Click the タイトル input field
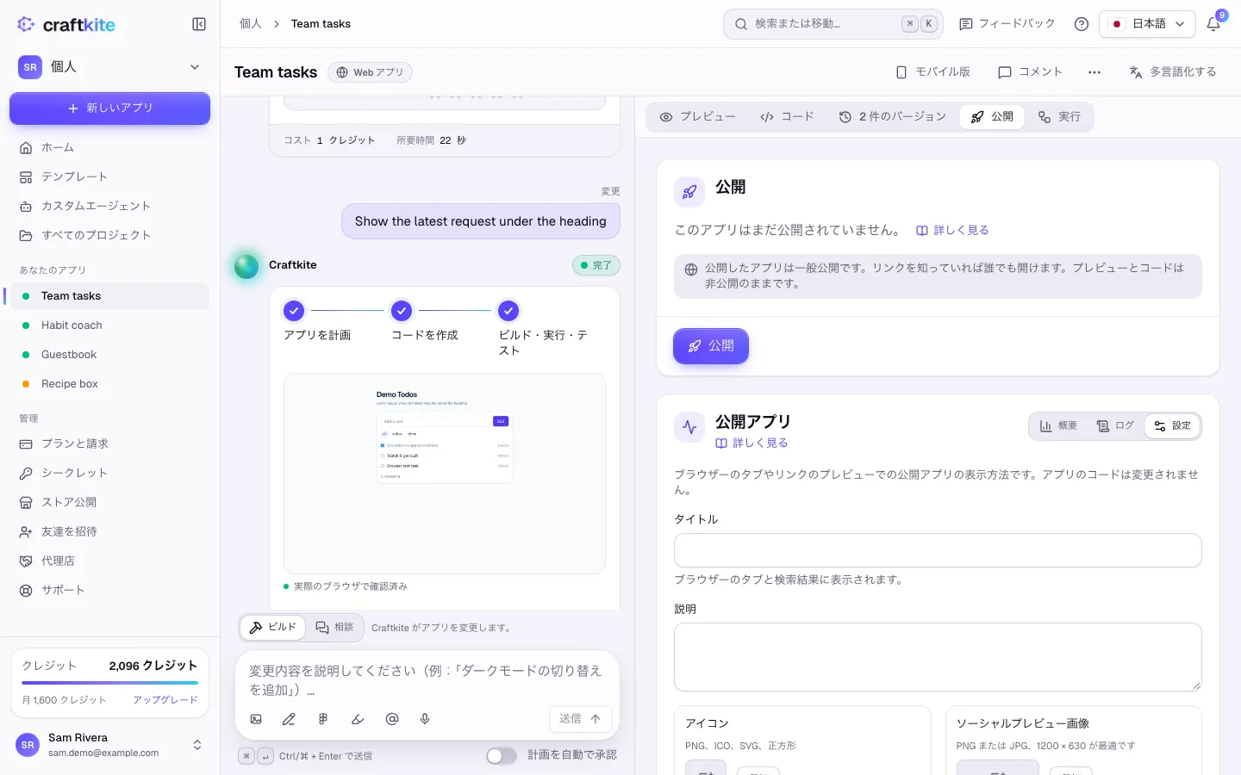Image resolution: width=1241 pixels, height=775 pixels. (938, 550)
